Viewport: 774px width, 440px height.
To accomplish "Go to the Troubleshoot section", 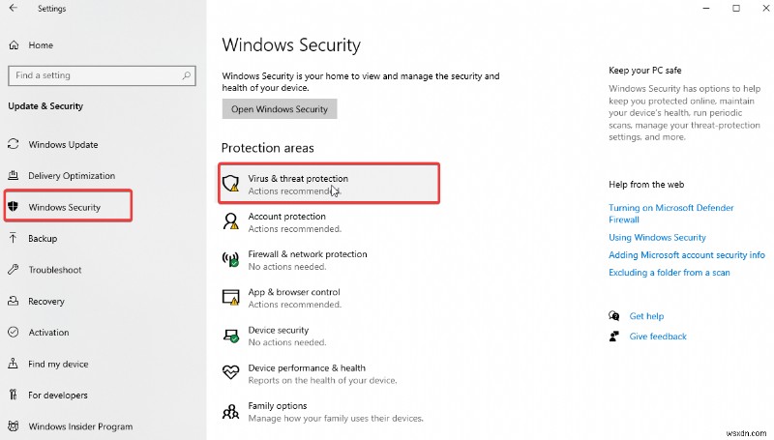I will [x=54, y=270].
